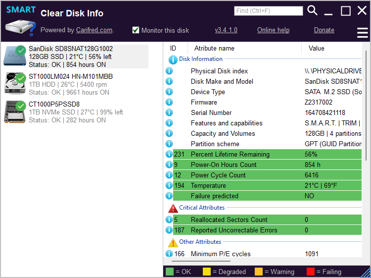Open the hamburger menu icon
371x278 pixels.
tap(362, 33)
